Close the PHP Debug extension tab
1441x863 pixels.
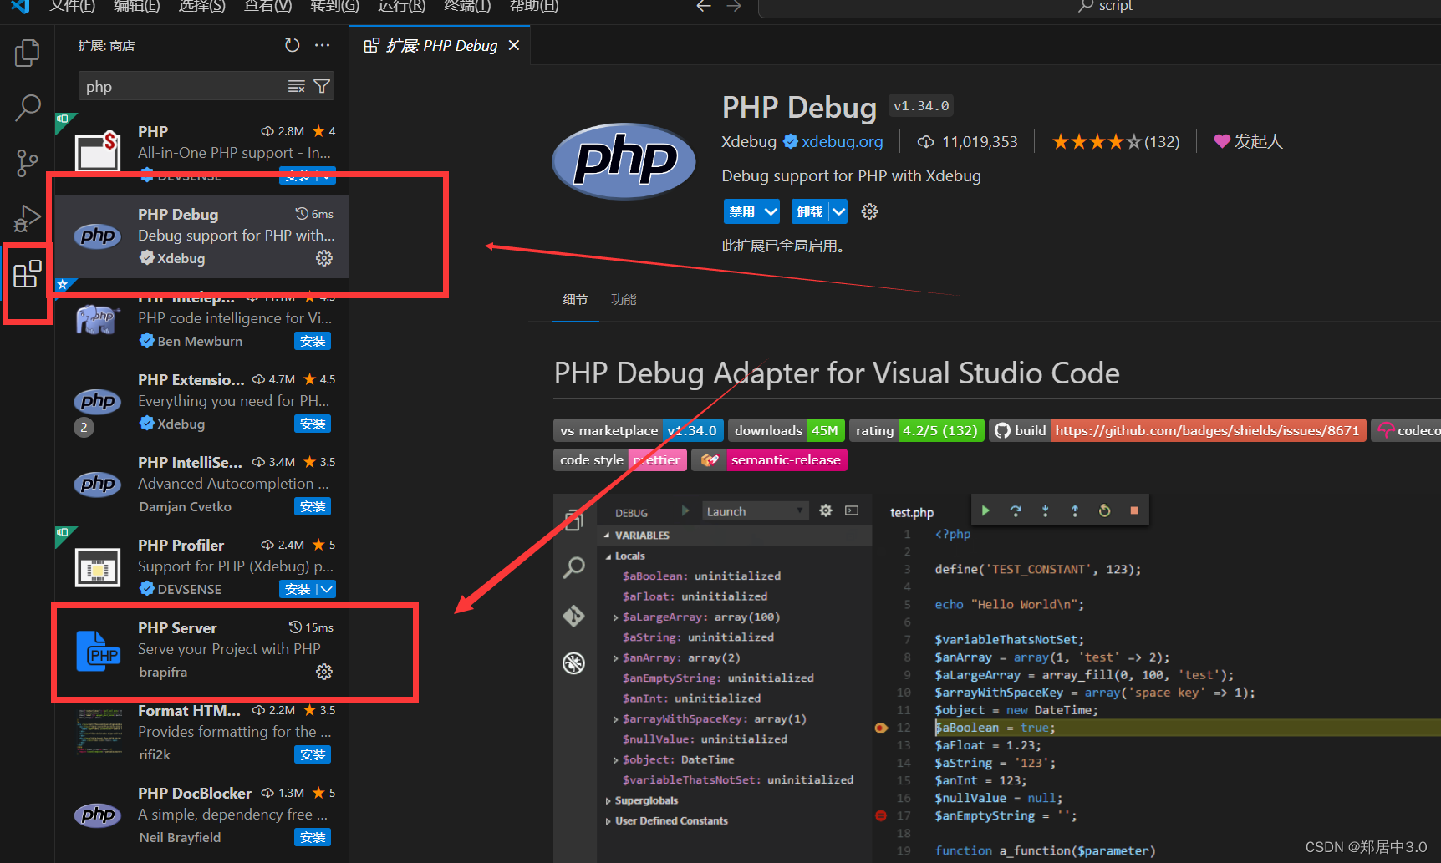[514, 45]
